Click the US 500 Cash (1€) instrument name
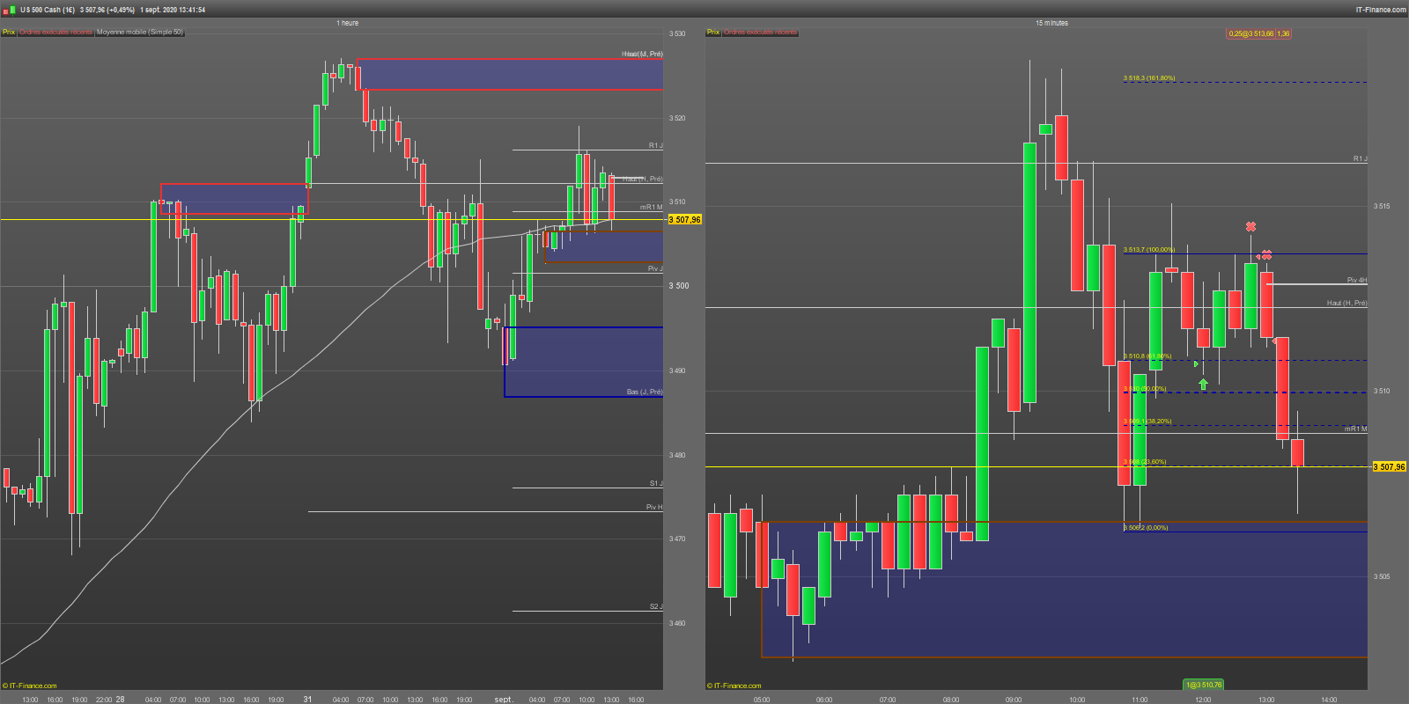Screen dimensions: 1409x704 pos(48,10)
